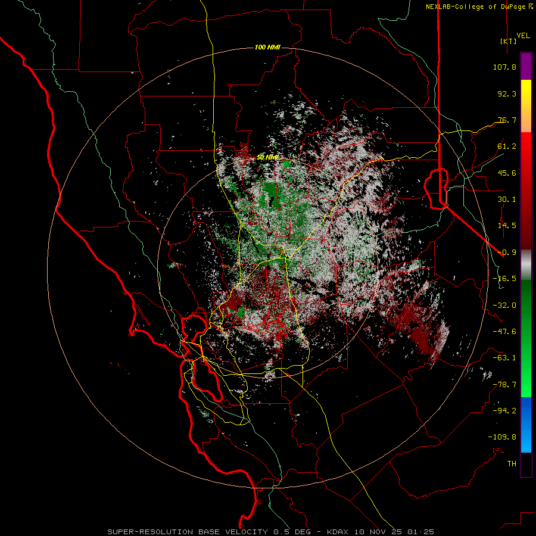Click the 30.1 velocity scale value

[507, 200]
